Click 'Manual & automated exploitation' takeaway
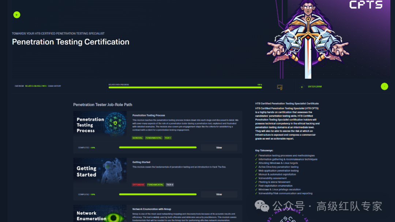This screenshot has height=222, width=395. 277,175
